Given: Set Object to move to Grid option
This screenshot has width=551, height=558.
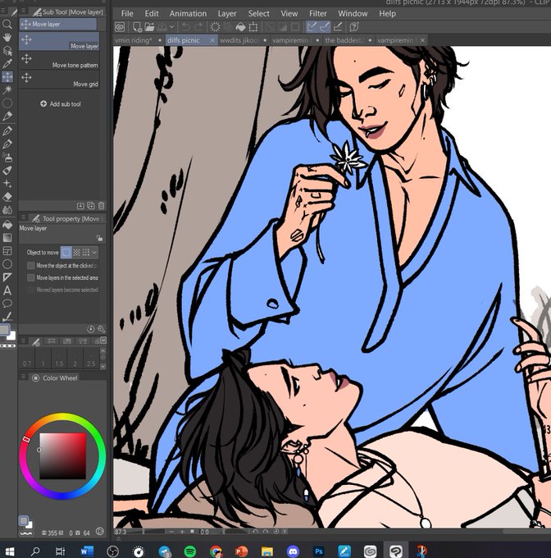Looking at the screenshot, I should [x=85, y=252].
